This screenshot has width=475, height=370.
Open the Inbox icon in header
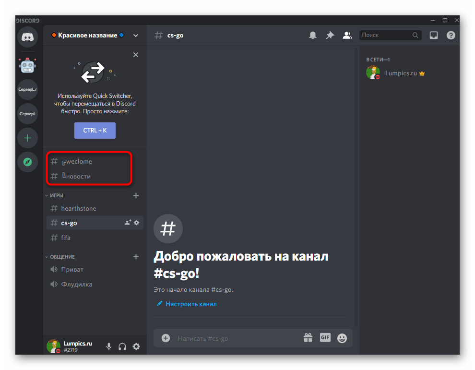(433, 36)
